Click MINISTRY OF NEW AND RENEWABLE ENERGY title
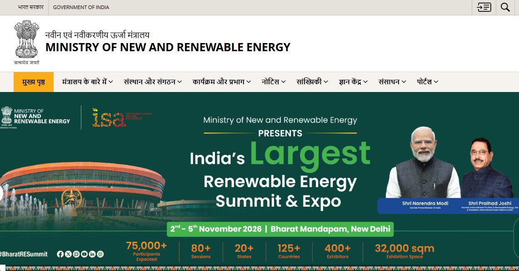Screen dimensions: 519x271 pos(168,47)
